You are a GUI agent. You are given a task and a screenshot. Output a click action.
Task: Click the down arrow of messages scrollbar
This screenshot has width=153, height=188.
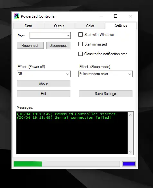pos(130,152)
